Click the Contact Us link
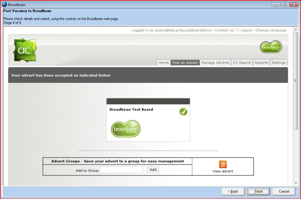Screen dimensions: 301x199 (x=224, y=30)
